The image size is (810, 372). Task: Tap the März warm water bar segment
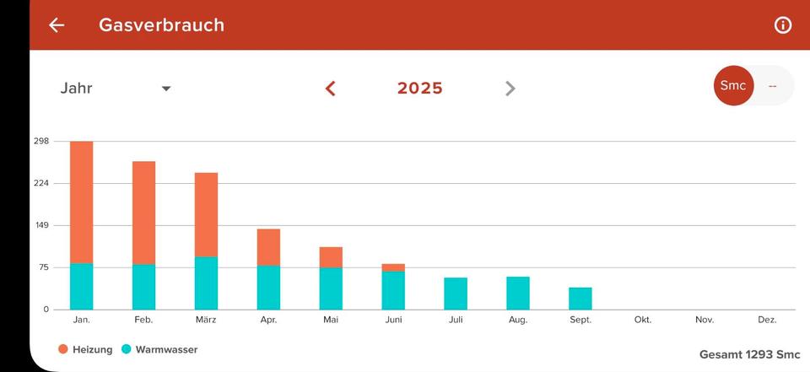[206, 283]
